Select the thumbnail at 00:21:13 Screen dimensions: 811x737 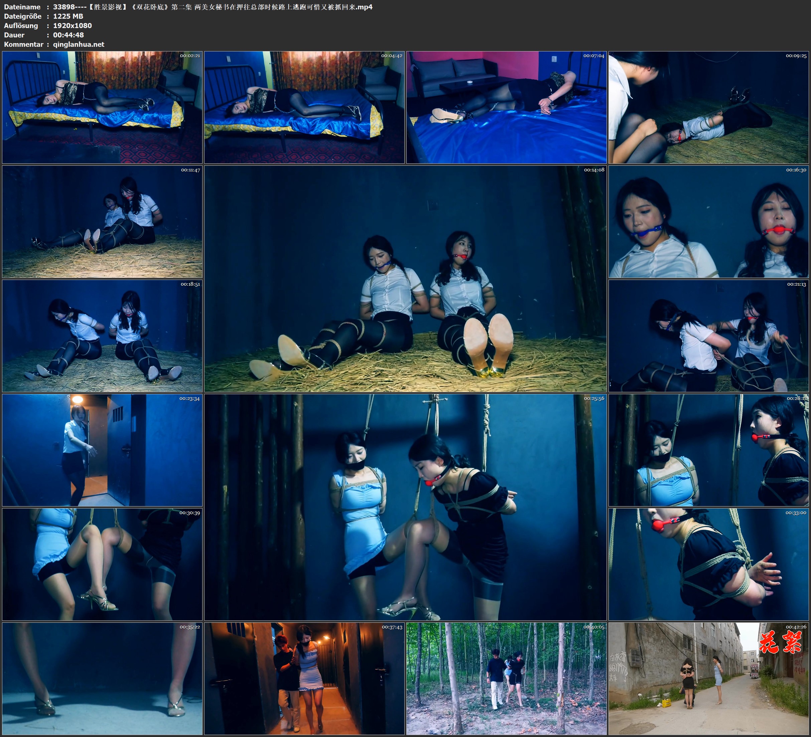708,335
